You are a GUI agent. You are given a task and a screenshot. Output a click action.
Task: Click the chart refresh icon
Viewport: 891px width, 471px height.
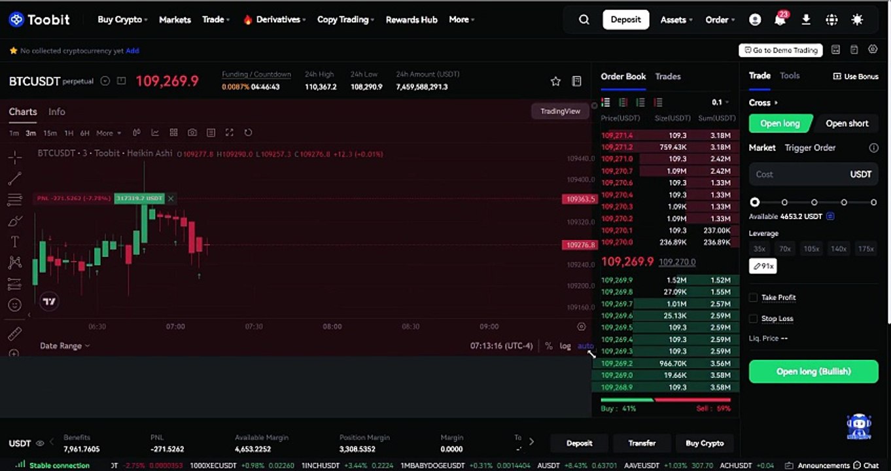coord(248,133)
